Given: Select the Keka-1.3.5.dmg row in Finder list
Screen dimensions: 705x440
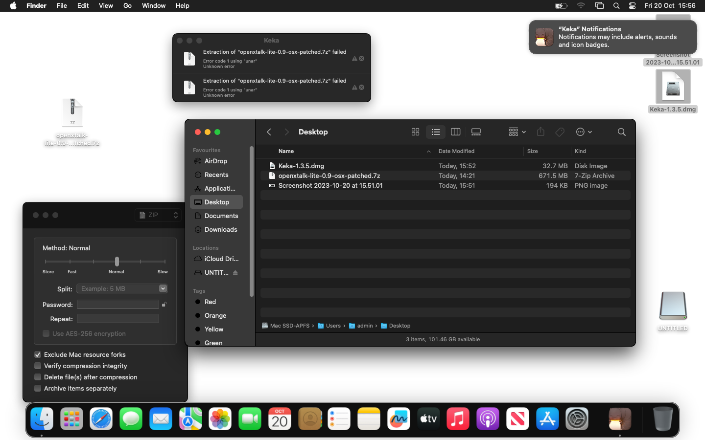Looking at the screenshot, I should [x=446, y=166].
